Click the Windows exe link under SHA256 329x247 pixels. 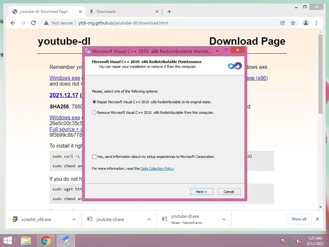[65, 117]
